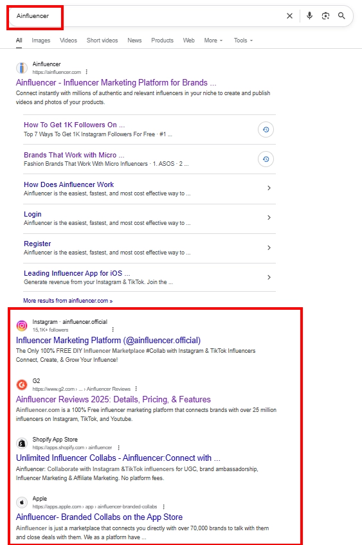362x545 pixels.
Task: Open search by image camera icon
Action: point(325,15)
